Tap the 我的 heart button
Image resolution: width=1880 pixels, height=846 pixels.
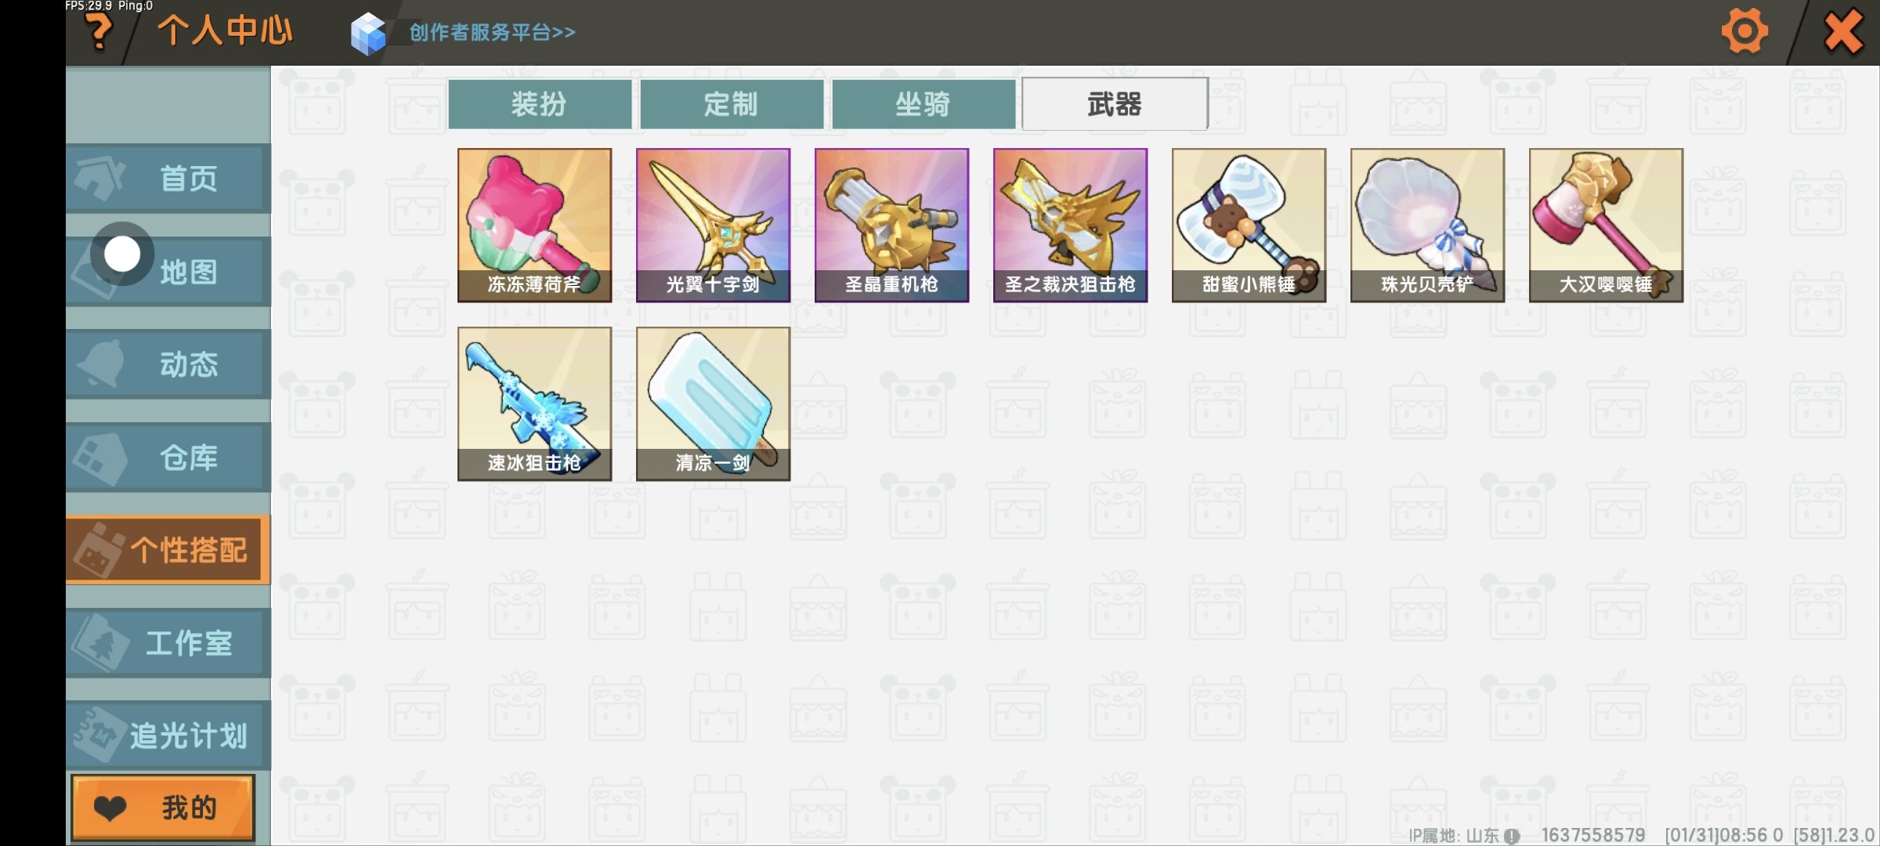[163, 808]
